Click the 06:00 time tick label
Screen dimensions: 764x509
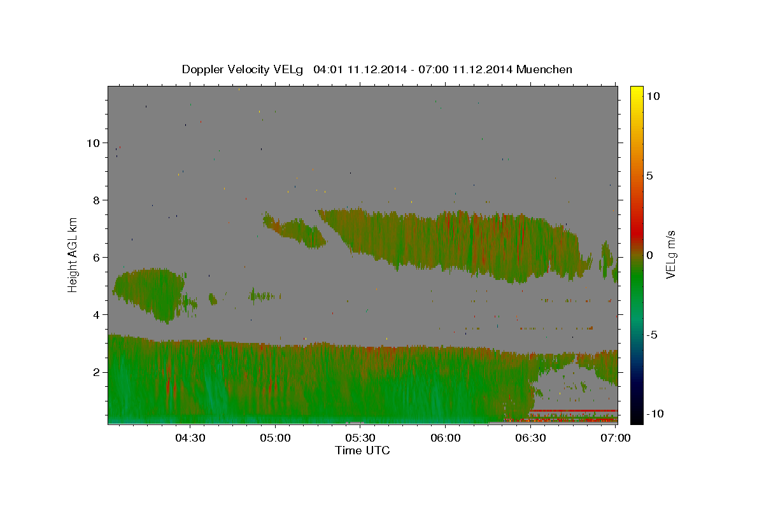pos(446,438)
